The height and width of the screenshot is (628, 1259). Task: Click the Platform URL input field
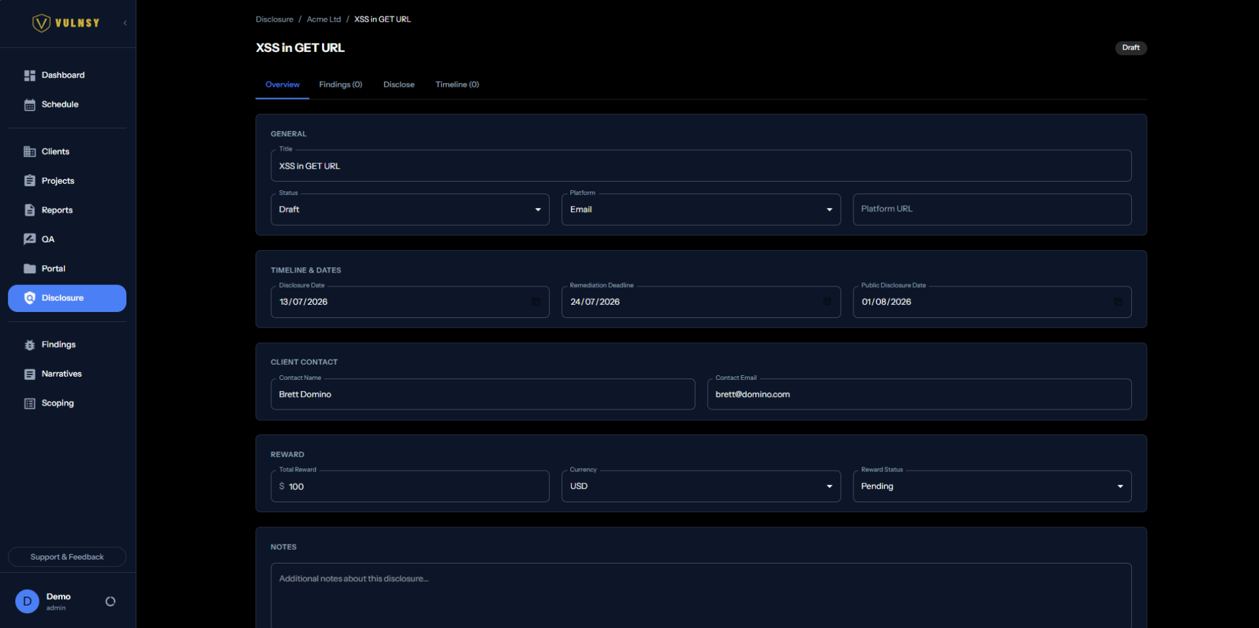pyautogui.click(x=992, y=209)
